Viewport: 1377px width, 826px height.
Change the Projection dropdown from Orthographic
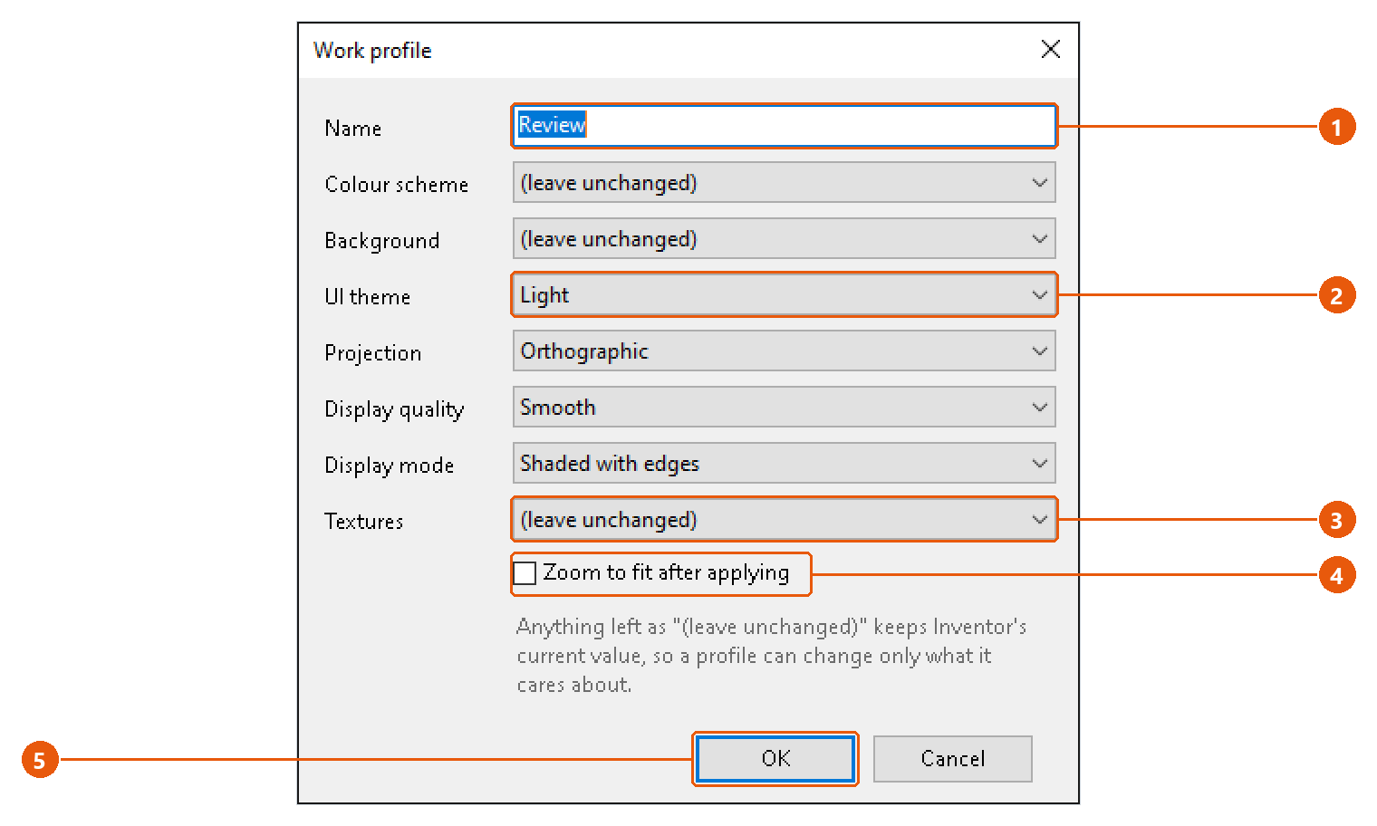pyautogui.click(x=785, y=351)
